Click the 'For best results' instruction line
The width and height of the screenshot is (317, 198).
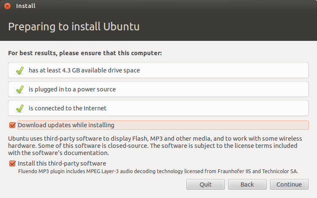pyautogui.click(x=85, y=54)
